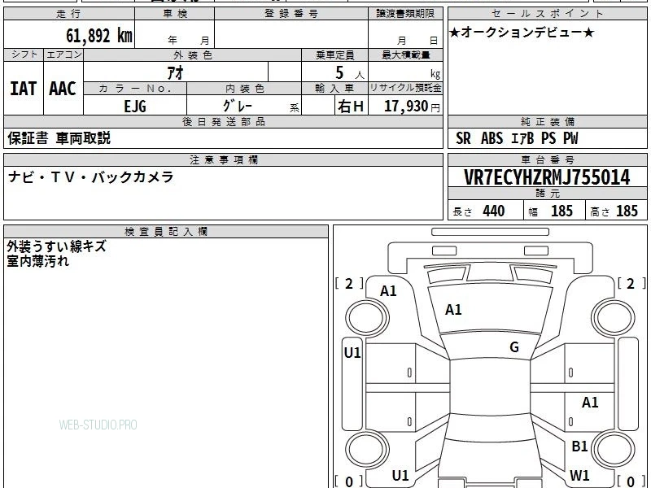Select the color code EJG
Image resolution: width=651 pixels, height=488 pixels.
135,106
